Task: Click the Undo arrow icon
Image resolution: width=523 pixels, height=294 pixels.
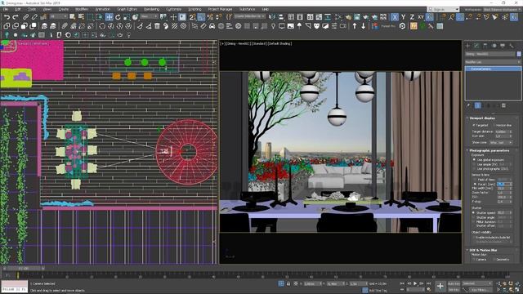Action: 7,17
